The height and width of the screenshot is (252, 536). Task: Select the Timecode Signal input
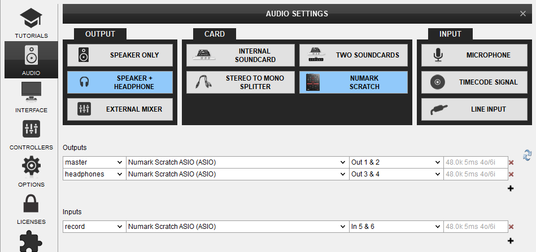point(474,82)
